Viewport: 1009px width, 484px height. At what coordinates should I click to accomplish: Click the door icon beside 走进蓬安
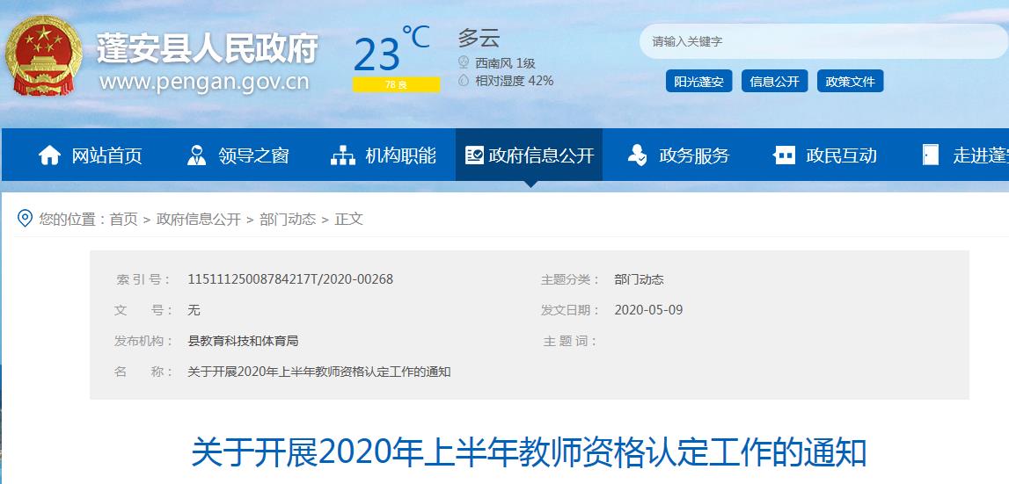tap(931, 155)
